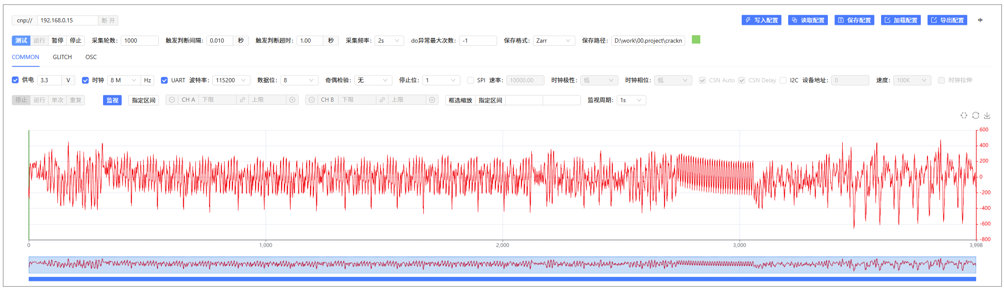
Task: Click the 保存配置 save button
Action: [x=854, y=20]
